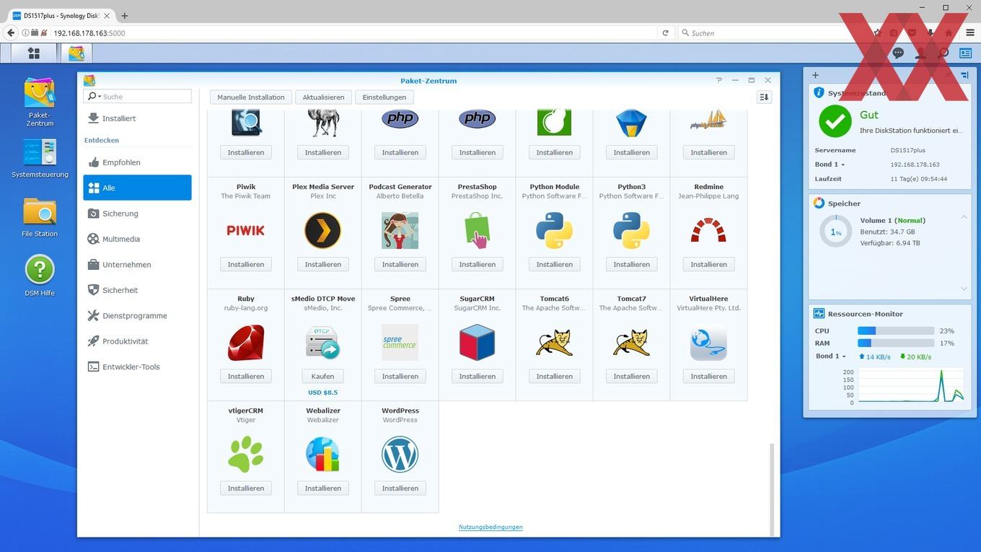Click the Redmine package icon
Viewport: 981px width, 552px height.
pos(709,230)
